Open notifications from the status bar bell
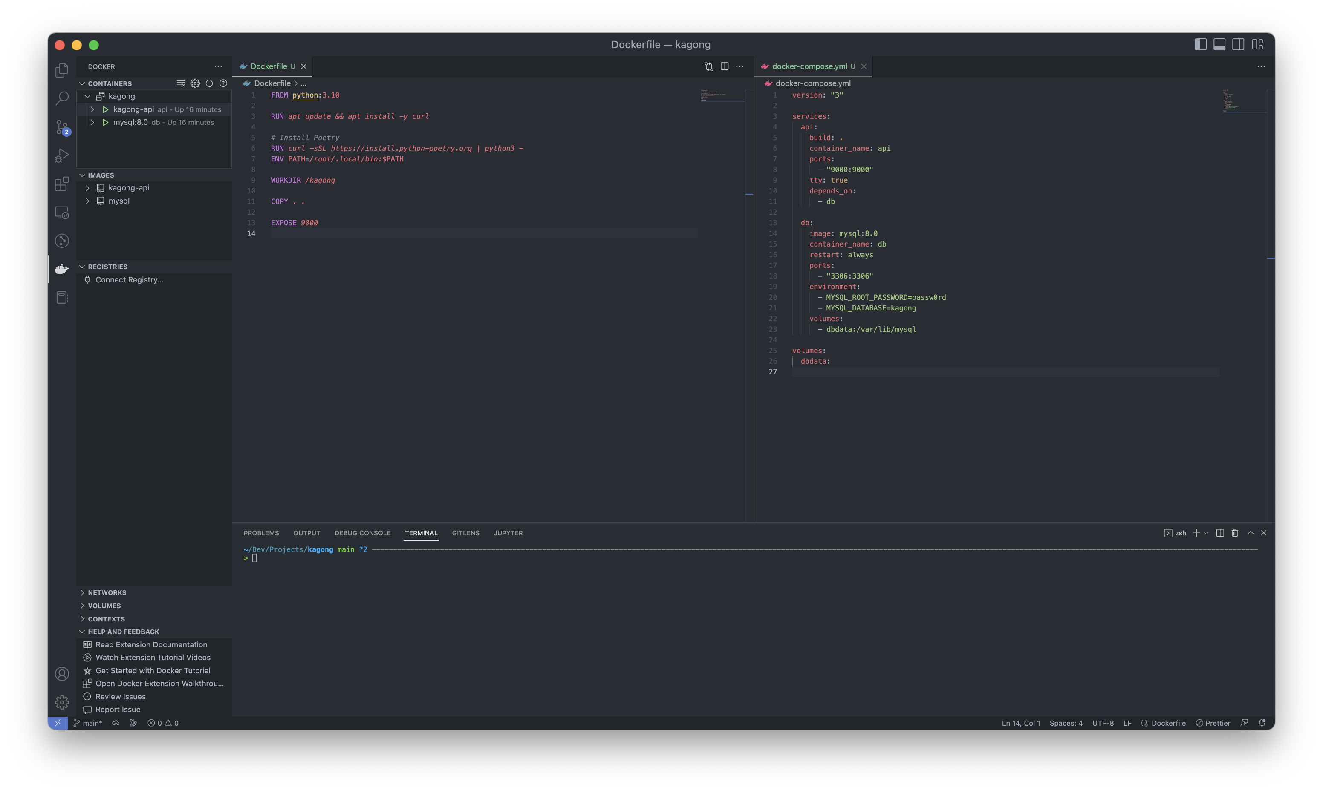 click(x=1262, y=722)
